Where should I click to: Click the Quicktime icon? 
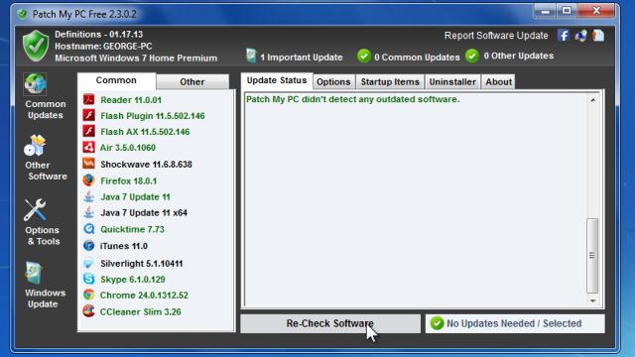point(88,229)
